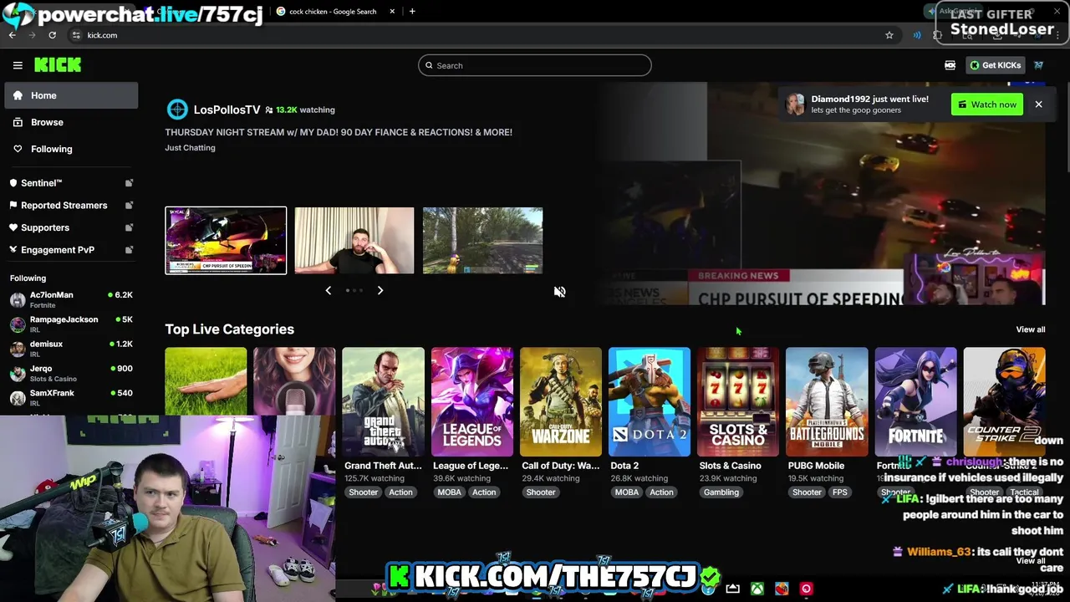Open the Sentinel™ sidebar item
This screenshot has height=602, width=1070.
pos(41,182)
